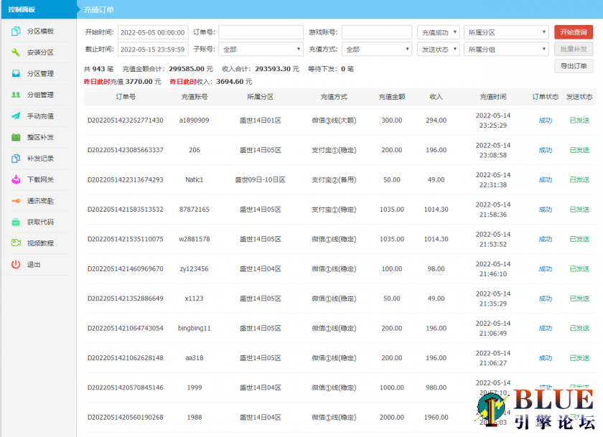
Task: Click the 成功 status link for order a1890909
Action: [x=545, y=121]
